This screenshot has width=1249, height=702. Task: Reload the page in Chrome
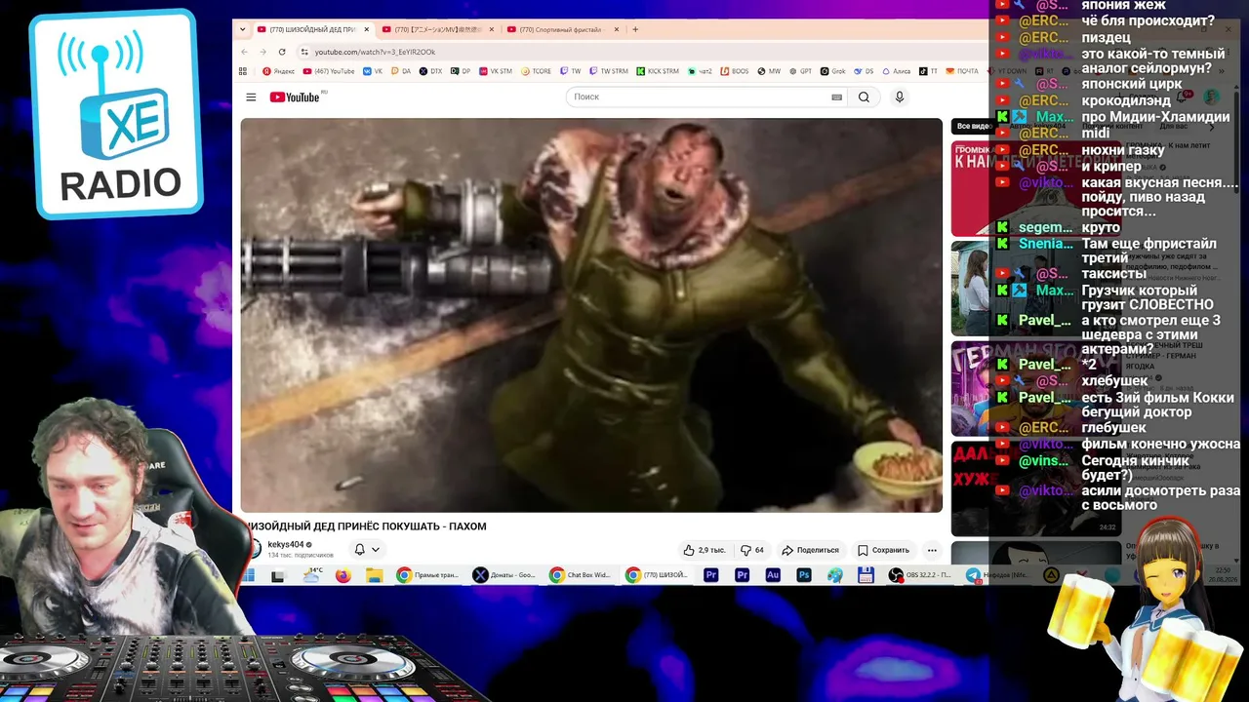282,52
